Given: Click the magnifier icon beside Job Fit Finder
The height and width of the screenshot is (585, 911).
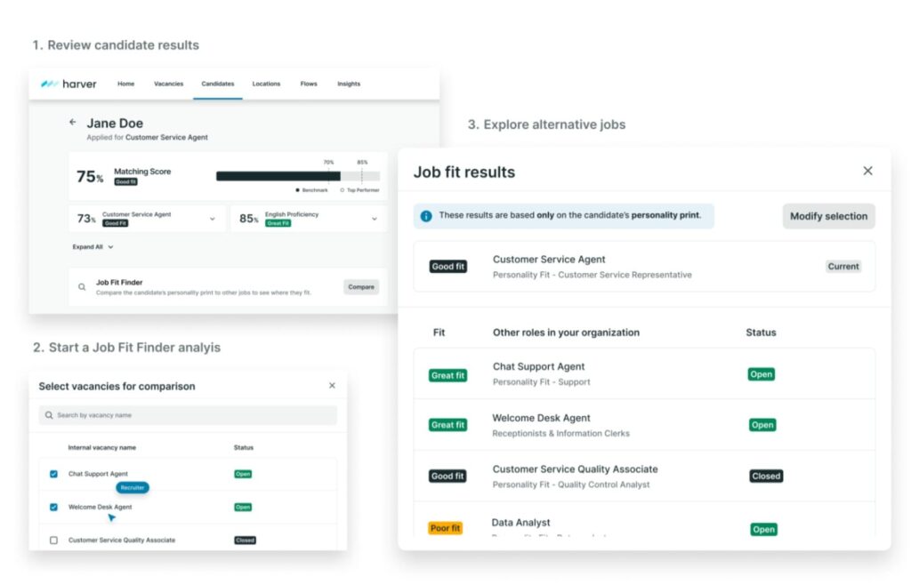Looking at the screenshot, I should (82, 287).
